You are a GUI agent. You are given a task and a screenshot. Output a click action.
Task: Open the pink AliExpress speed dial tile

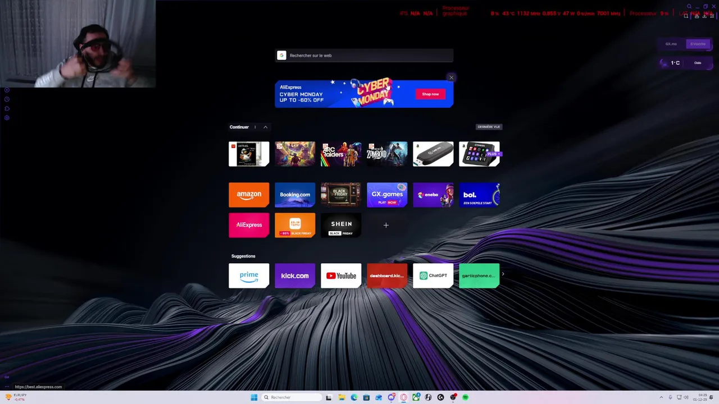249,225
